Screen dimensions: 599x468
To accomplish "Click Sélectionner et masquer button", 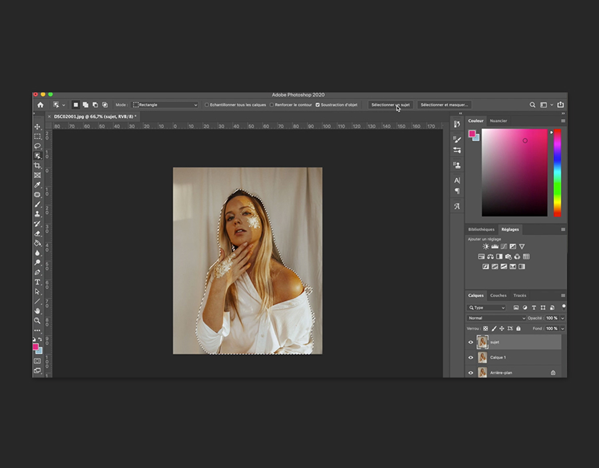I will (445, 105).
